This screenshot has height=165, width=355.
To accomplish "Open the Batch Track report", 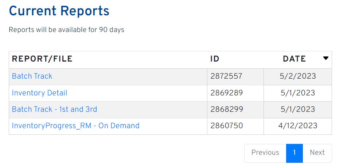I will pyautogui.click(x=32, y=76).
